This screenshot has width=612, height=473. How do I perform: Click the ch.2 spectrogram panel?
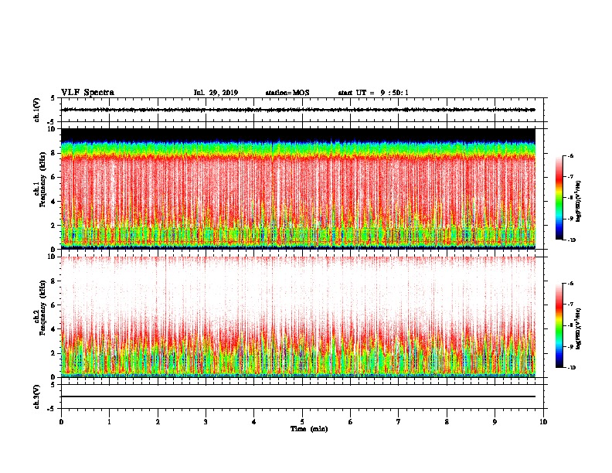click(298, 317)
